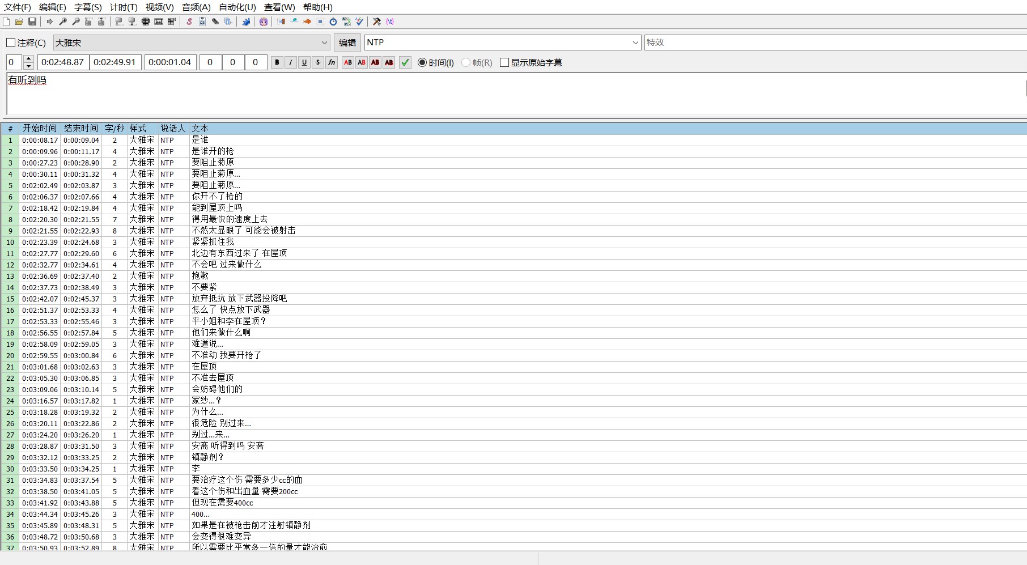Image resolution: width=1027 pixels, height=565 pixels.
Task: Jump video to subtitle end icon
Action: click(x=102, y=22)
